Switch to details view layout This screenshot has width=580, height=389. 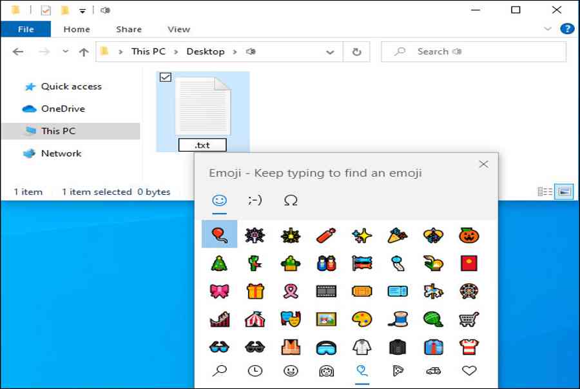[x=545, y=192]
